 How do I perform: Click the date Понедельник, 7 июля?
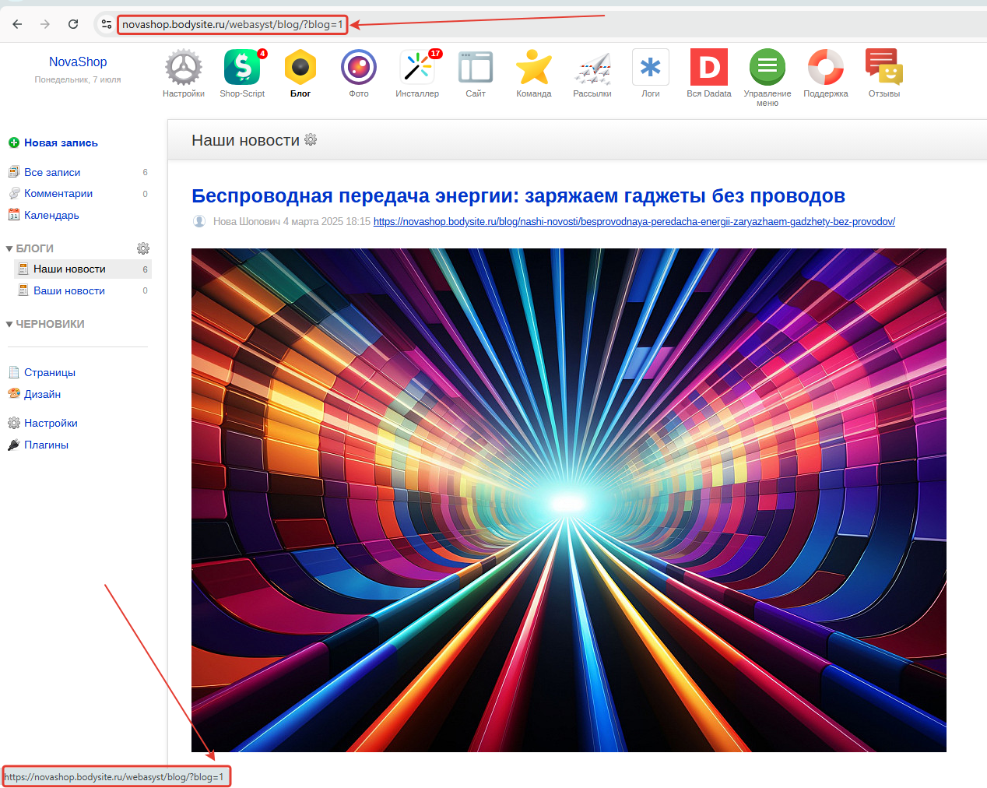point(78,79)
